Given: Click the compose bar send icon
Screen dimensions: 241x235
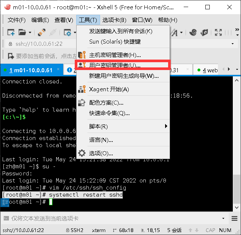Looking at the screenshot, I should [x=6, y=218].
